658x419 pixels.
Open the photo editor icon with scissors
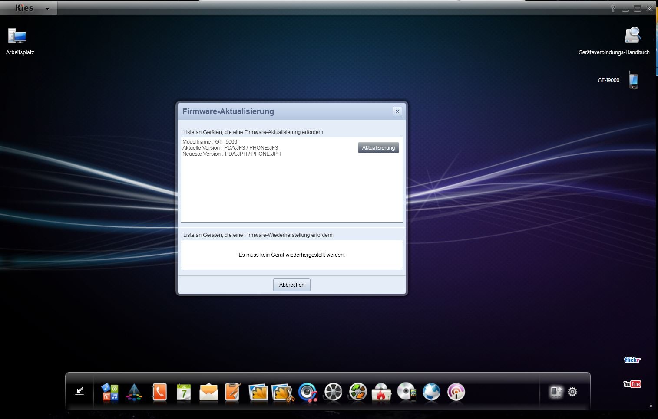pos(283,392)
